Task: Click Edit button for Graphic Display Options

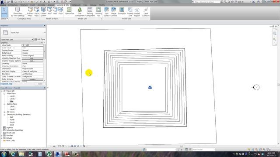Action: point(32,61)
